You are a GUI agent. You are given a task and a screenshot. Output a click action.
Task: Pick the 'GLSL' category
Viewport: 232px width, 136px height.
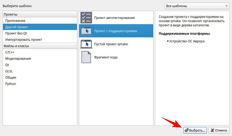coord(9,71)
